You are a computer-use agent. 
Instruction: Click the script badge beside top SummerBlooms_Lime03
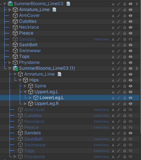68,4
